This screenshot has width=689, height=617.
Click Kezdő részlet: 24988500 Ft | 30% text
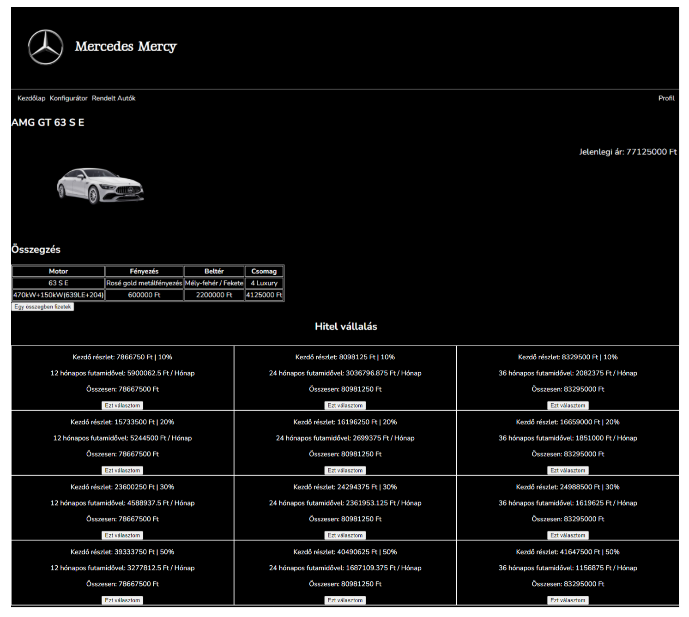point(568,487)
